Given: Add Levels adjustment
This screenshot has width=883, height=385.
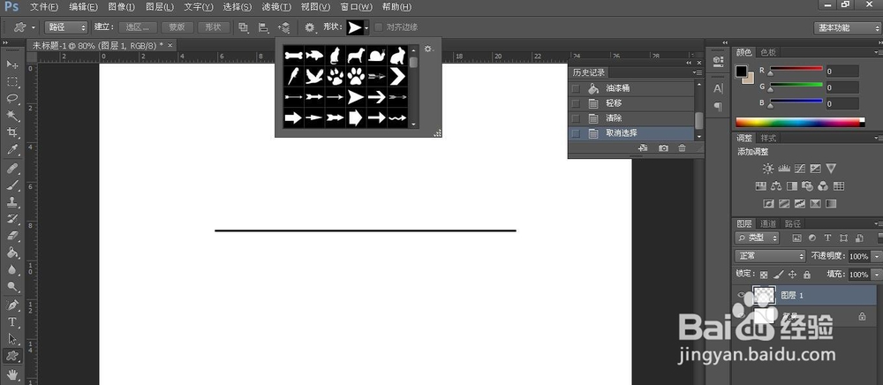Looking at the screenshot, I should coord(784,169).
